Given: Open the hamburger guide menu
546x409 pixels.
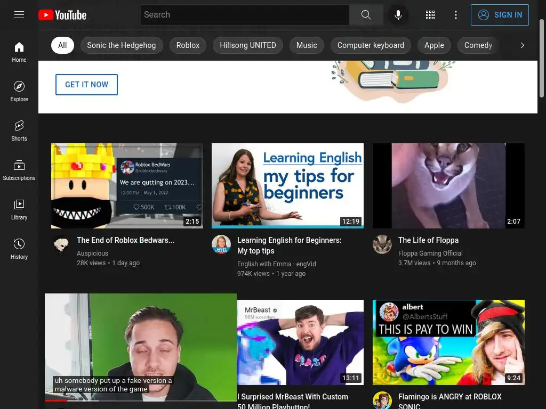Looking at the screenshot, I should pyautogui.click(x=19, y=14).
